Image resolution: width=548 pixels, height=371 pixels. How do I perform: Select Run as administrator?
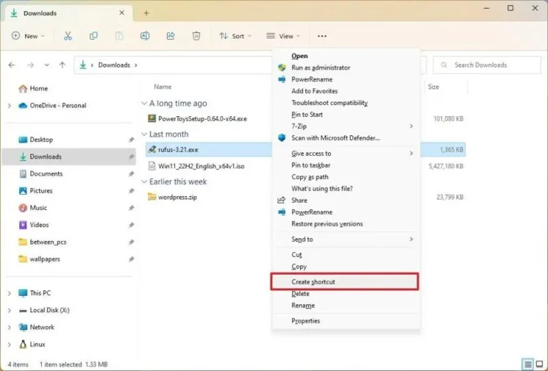pyautogui.click(x=345, y=68)
